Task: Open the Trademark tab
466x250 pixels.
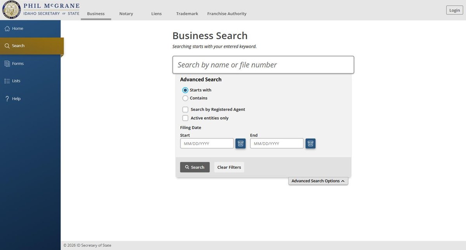Action: 187,14
